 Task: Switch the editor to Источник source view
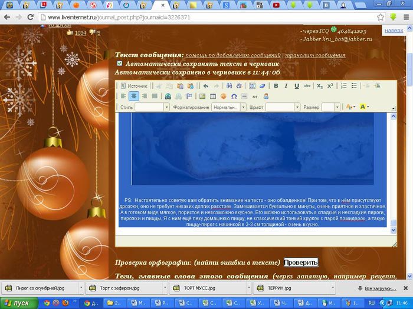(x=134, y=86)
